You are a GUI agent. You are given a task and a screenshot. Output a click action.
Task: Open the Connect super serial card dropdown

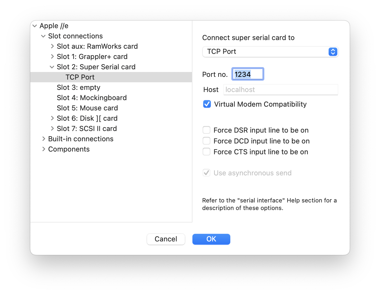coord(270,52)
